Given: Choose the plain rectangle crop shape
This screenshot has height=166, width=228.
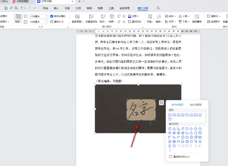Looking at the screenshot, I should click(x=170, y=115).
